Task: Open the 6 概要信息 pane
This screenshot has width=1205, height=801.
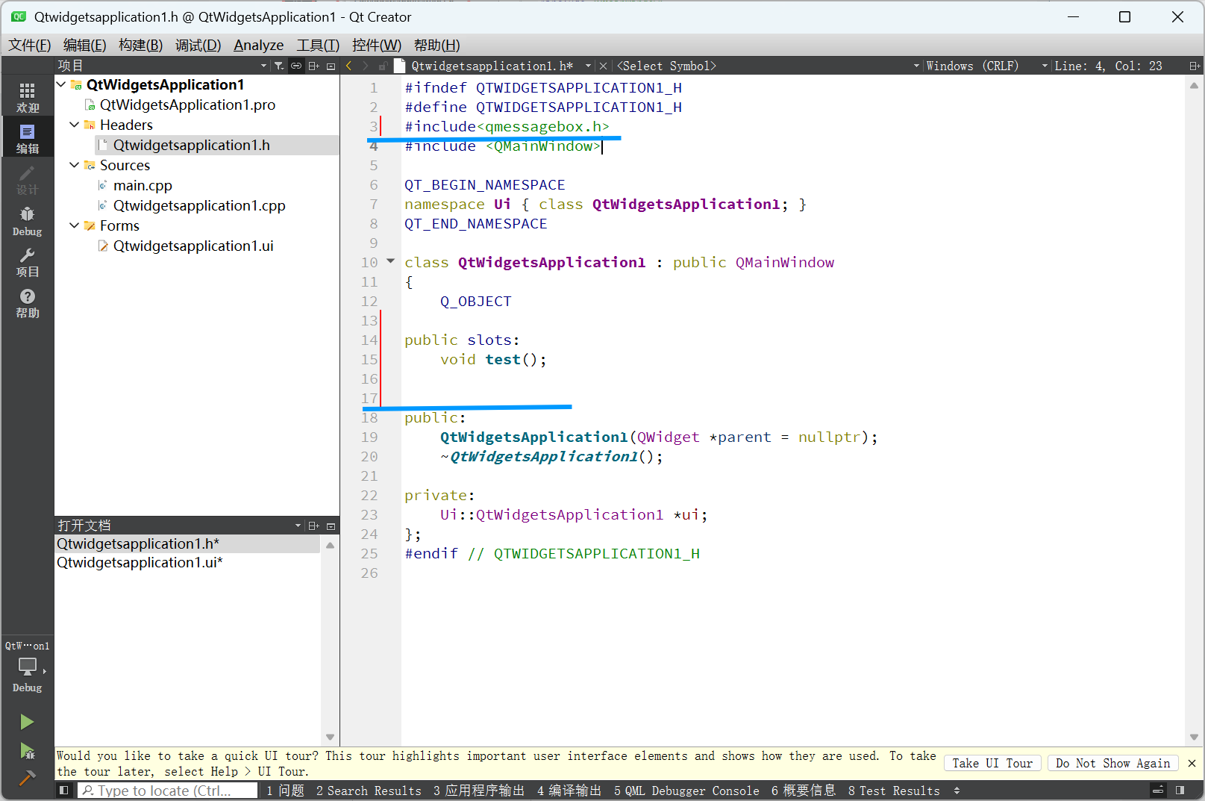Action: tap(804, 791)
